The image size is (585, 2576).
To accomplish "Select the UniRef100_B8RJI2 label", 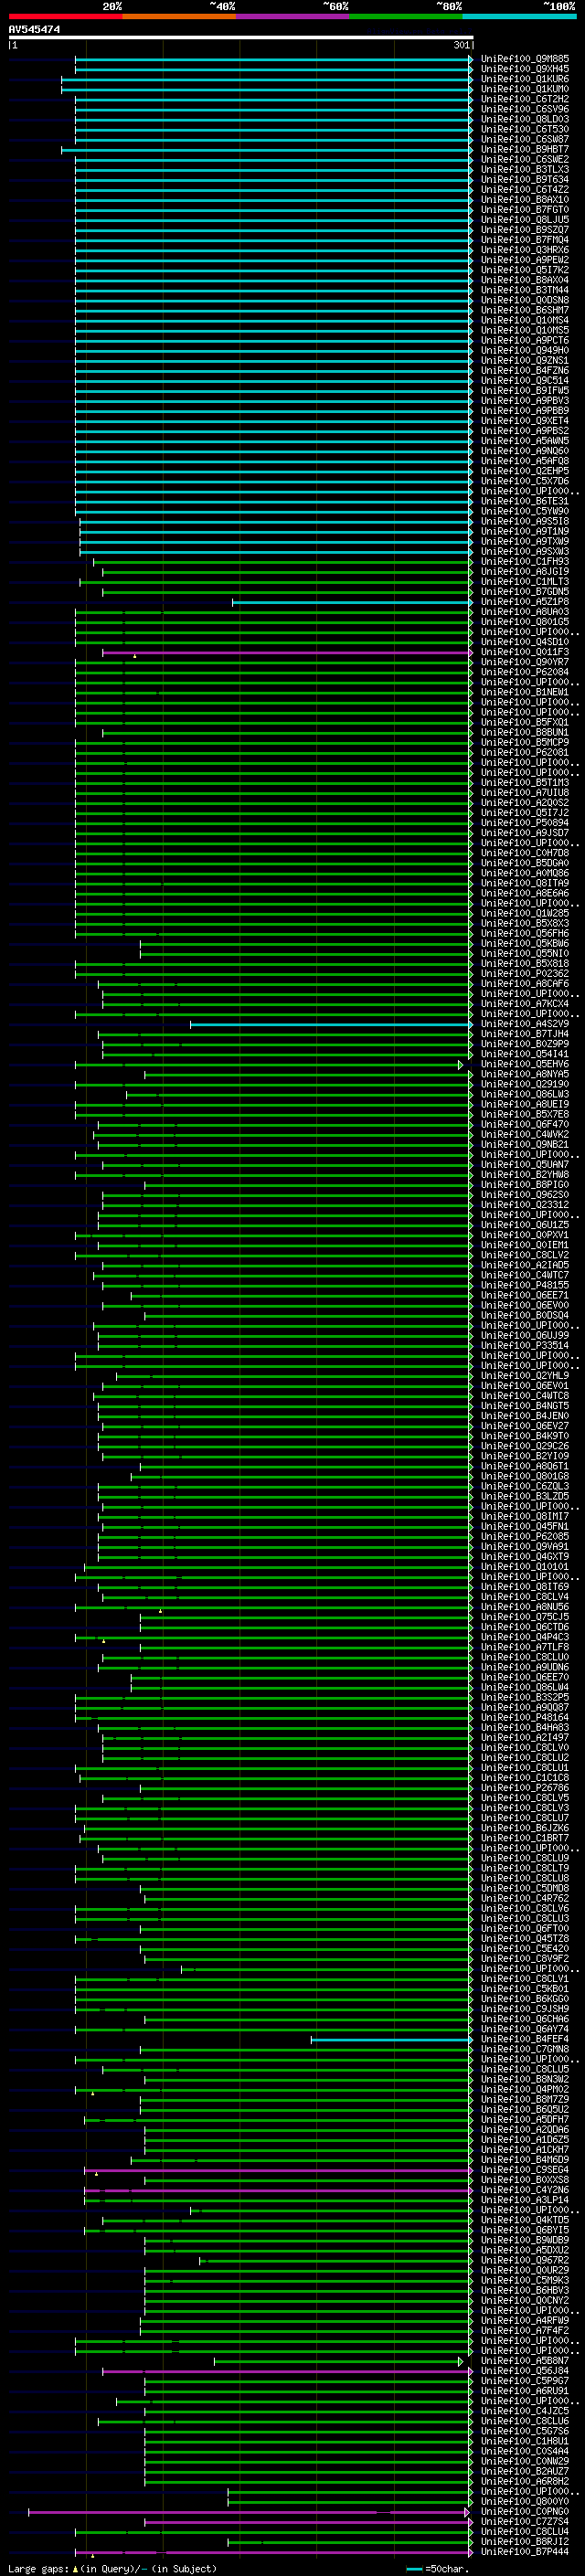I will [524, 2542].
